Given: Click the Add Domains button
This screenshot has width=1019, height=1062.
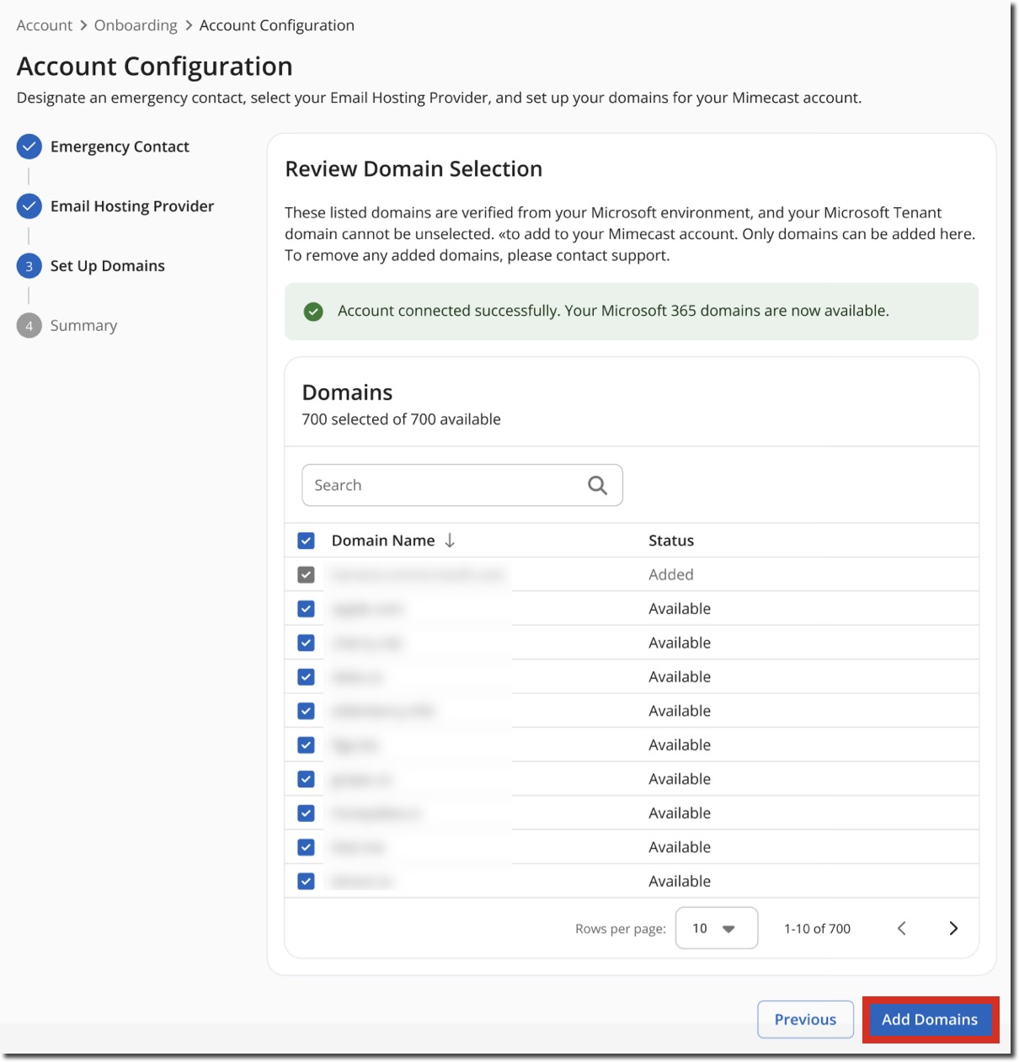Looking at the screenshot, I should (931, 1019).
